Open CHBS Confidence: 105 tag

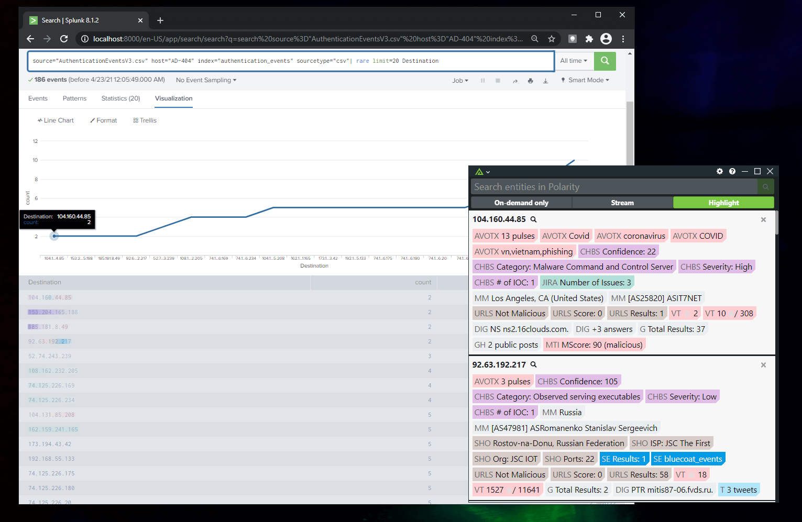pos(578,381)
